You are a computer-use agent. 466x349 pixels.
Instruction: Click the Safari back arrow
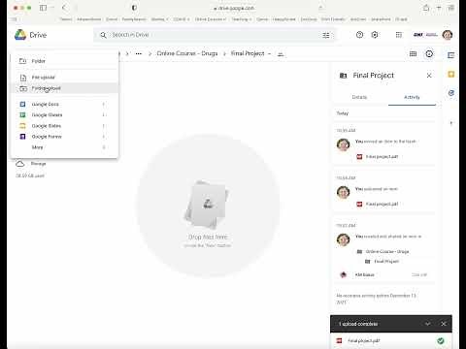pyautogui.click(x=64, y=8)
